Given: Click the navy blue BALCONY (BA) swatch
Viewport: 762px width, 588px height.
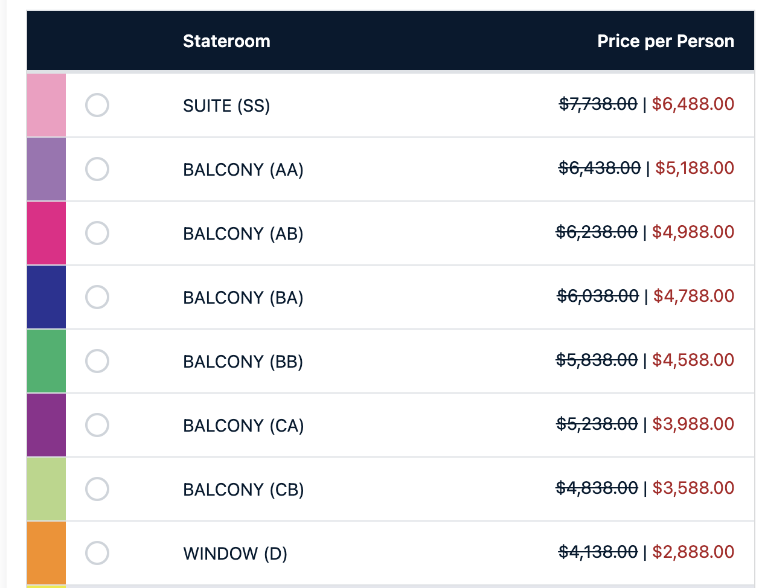Looking at the screenshot, I should point(46,297).
